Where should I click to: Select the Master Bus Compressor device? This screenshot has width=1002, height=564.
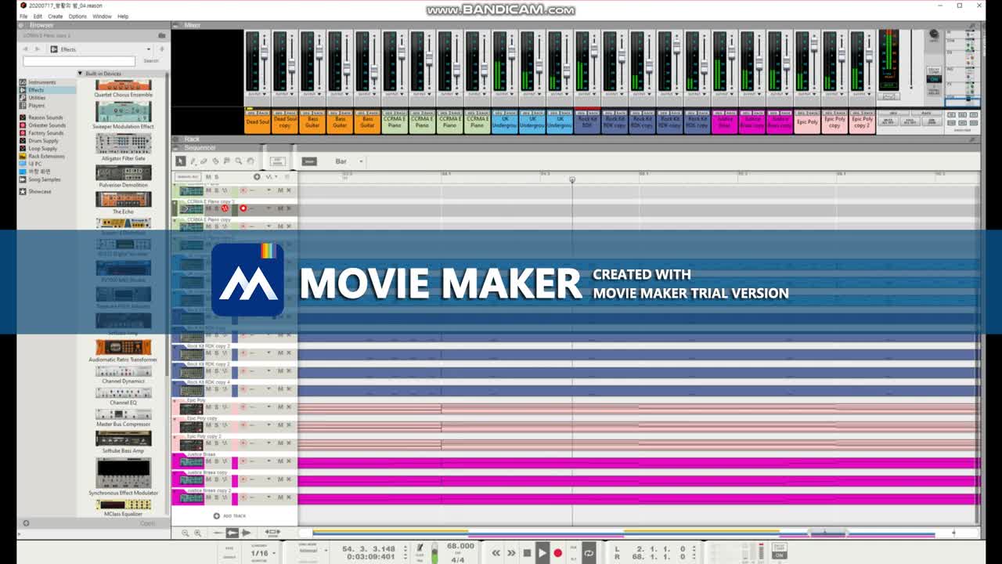(x=123, y=417)
